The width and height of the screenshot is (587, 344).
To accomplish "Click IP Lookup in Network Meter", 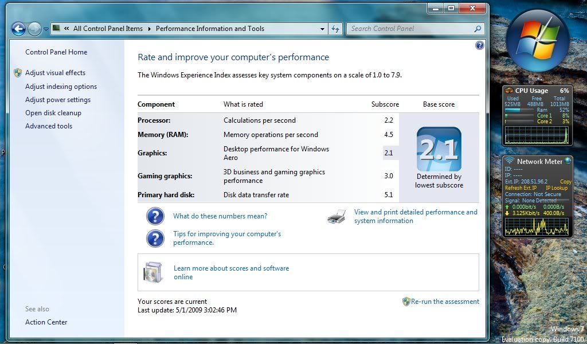I will [557, 188].
